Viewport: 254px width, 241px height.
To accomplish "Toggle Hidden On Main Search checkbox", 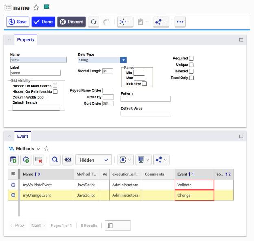I will 55,86.
